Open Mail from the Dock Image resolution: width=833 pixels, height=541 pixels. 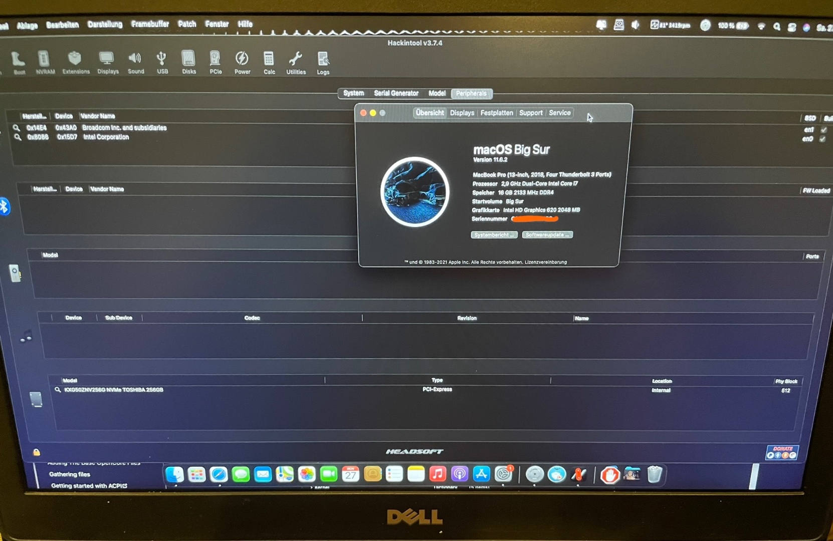(263, 474)
